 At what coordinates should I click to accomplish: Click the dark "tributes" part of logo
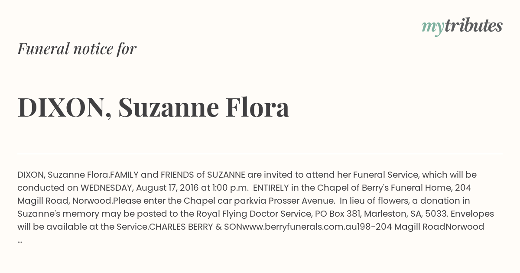473,26
